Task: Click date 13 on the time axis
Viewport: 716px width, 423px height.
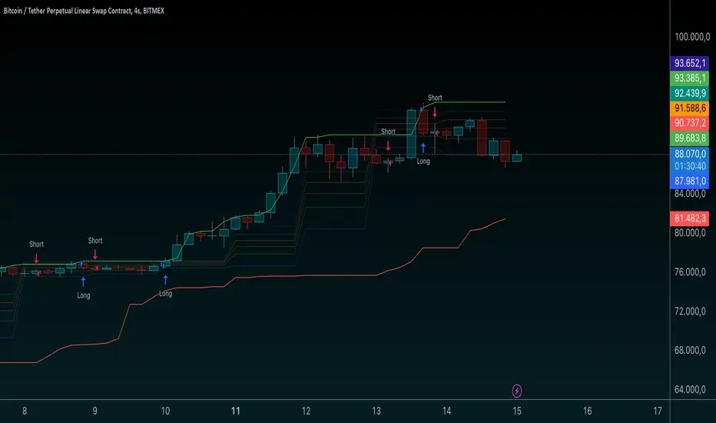Action: click(x=376, y=411)
